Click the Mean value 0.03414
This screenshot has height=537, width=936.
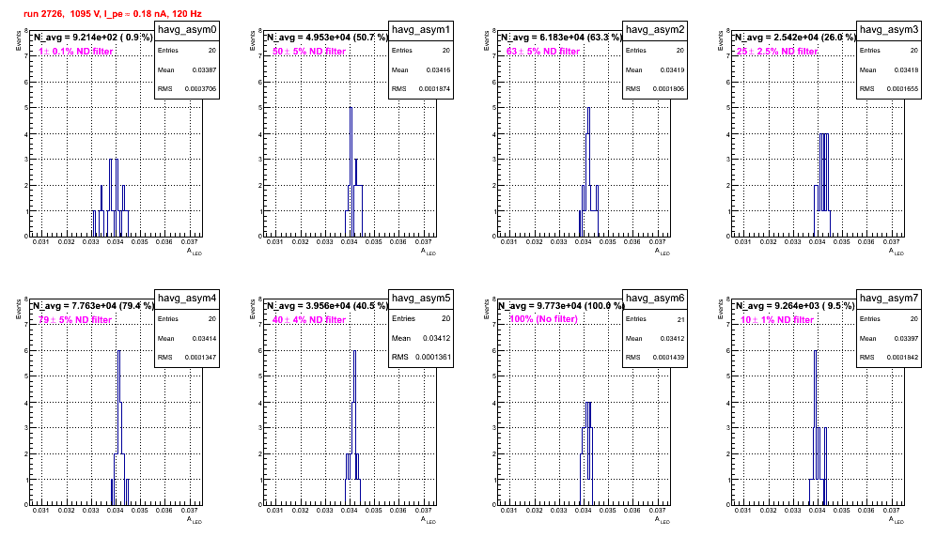(x=204, y=338)
